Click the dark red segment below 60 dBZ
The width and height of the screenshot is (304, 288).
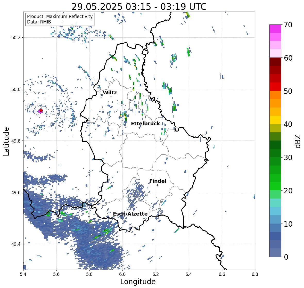tap(275, 62)
